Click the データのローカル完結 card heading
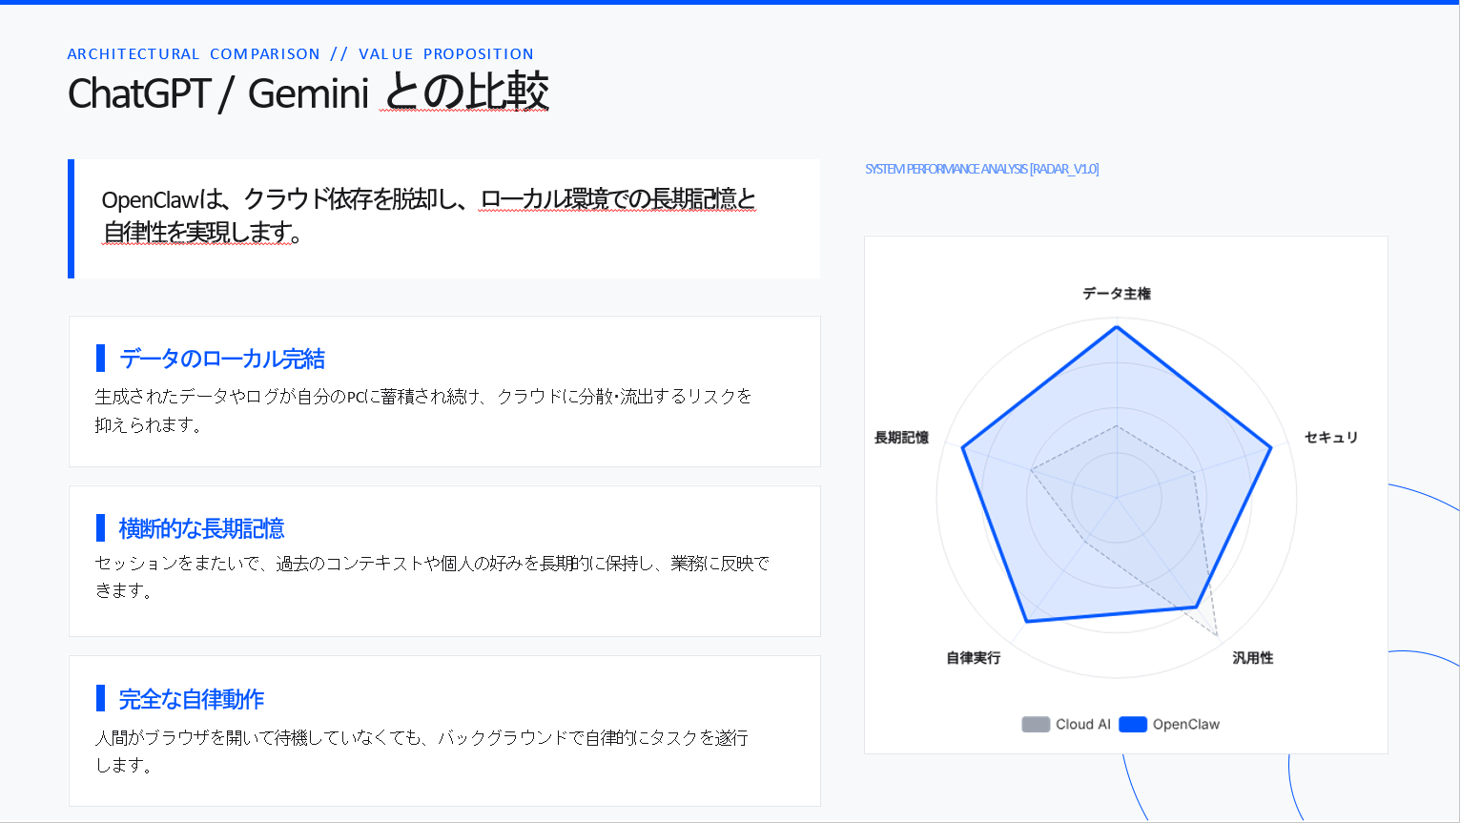The height and width of the screenshot is (823, 1460). tap(222, 360)
